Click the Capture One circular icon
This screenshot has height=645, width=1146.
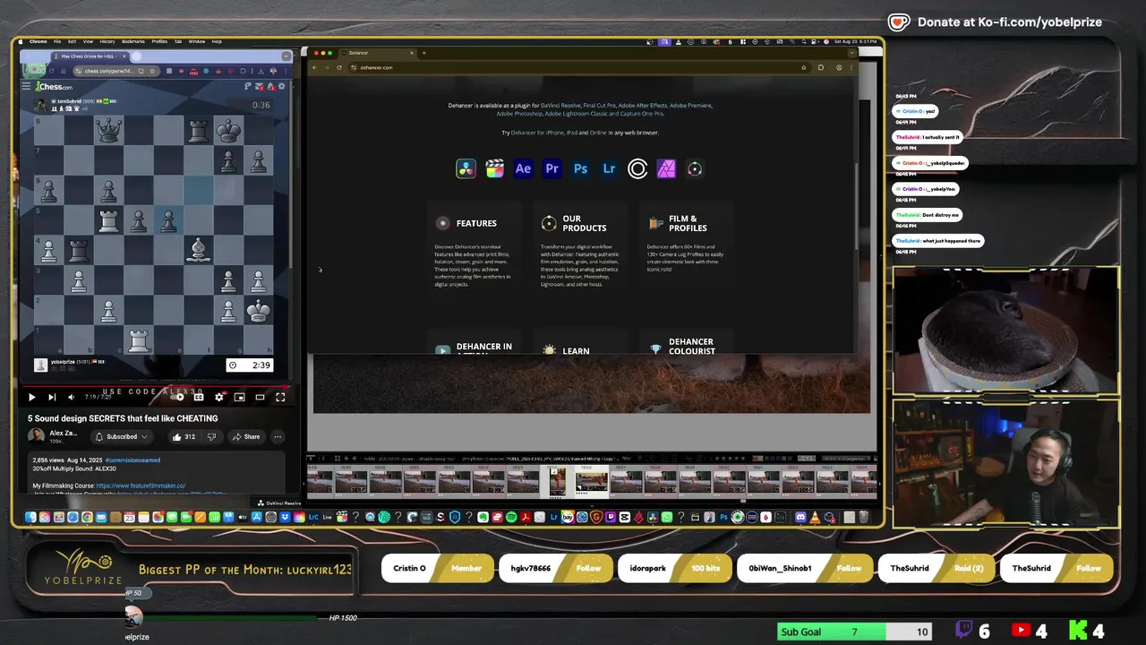637,168
